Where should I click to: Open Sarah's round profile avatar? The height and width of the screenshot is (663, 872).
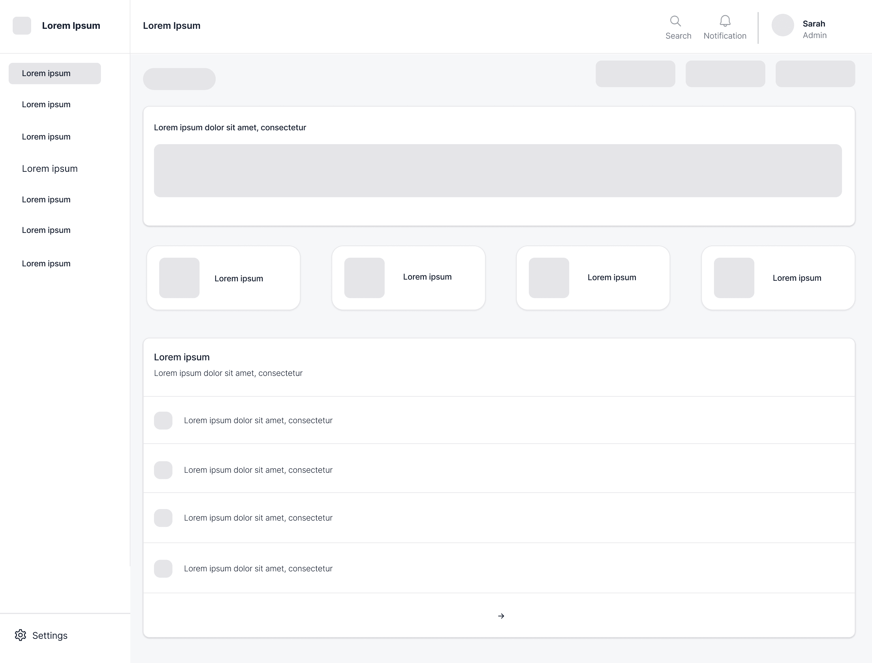click(783, 25)
